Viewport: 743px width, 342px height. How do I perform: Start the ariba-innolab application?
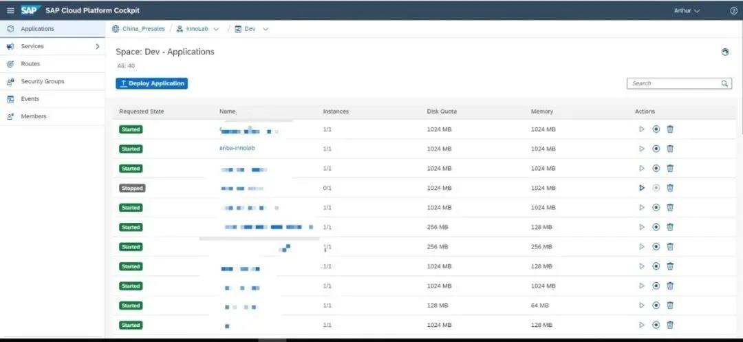(642, 149)
